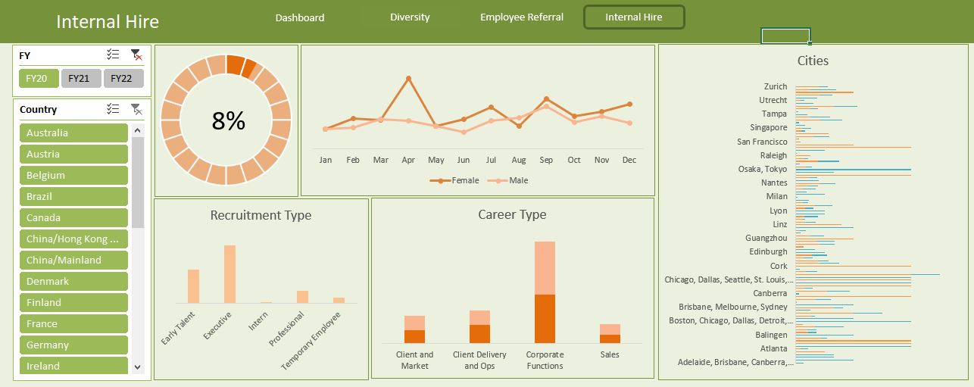Filter by China/Mainland
This screenshot has height=387, width=974.
pos(73,260)
